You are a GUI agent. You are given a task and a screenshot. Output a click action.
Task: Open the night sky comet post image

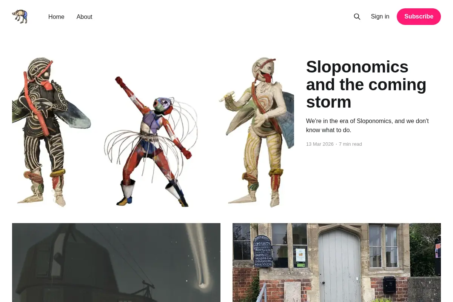(116, 262)
